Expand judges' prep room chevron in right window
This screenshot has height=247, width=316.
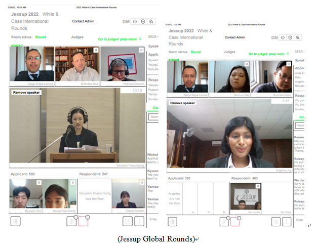click(289, 54)
